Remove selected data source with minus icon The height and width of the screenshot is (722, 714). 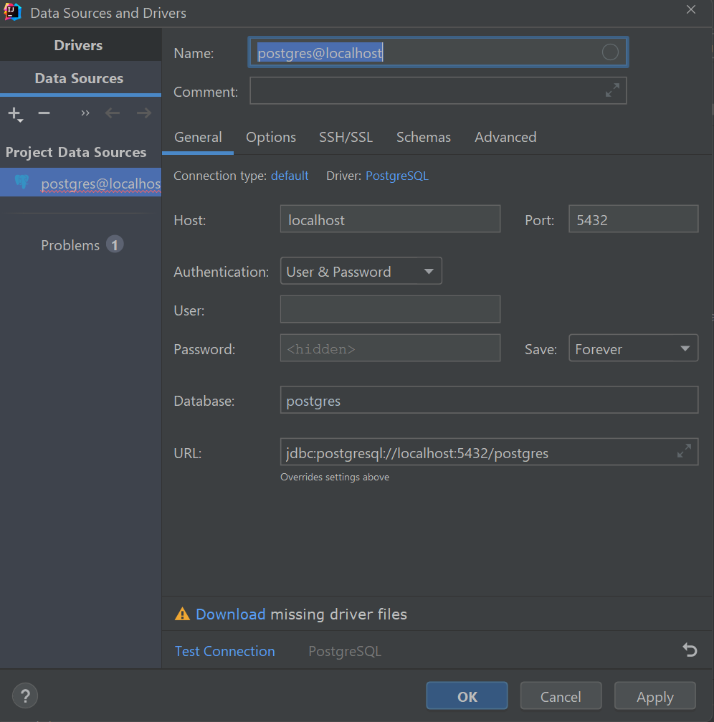coord(44,113)
